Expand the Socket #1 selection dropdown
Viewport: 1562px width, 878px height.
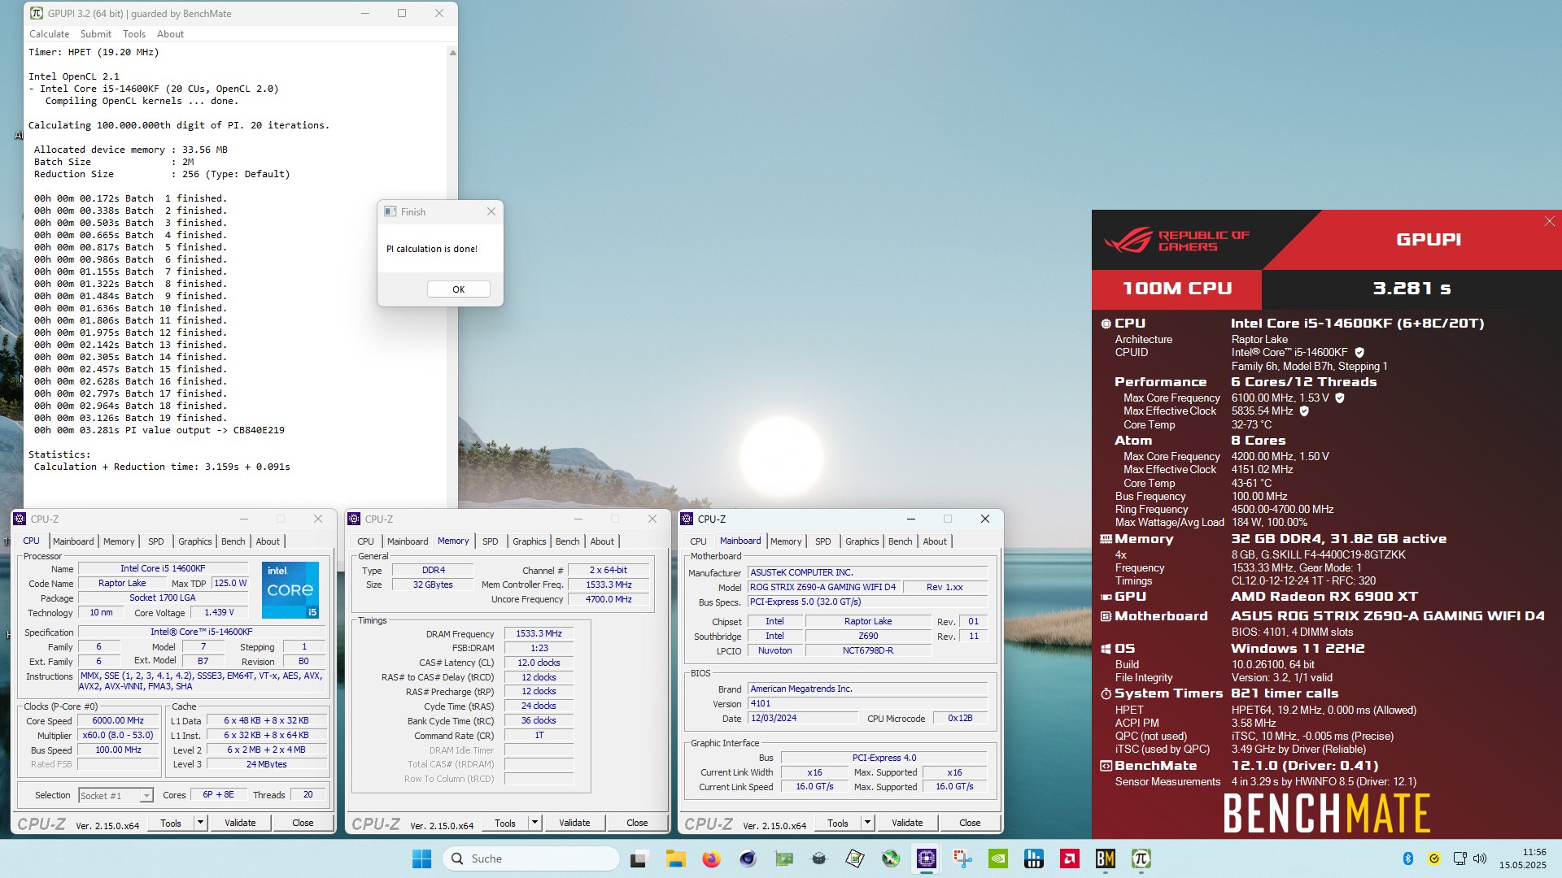pyautogui.click(x=146, y=796)
